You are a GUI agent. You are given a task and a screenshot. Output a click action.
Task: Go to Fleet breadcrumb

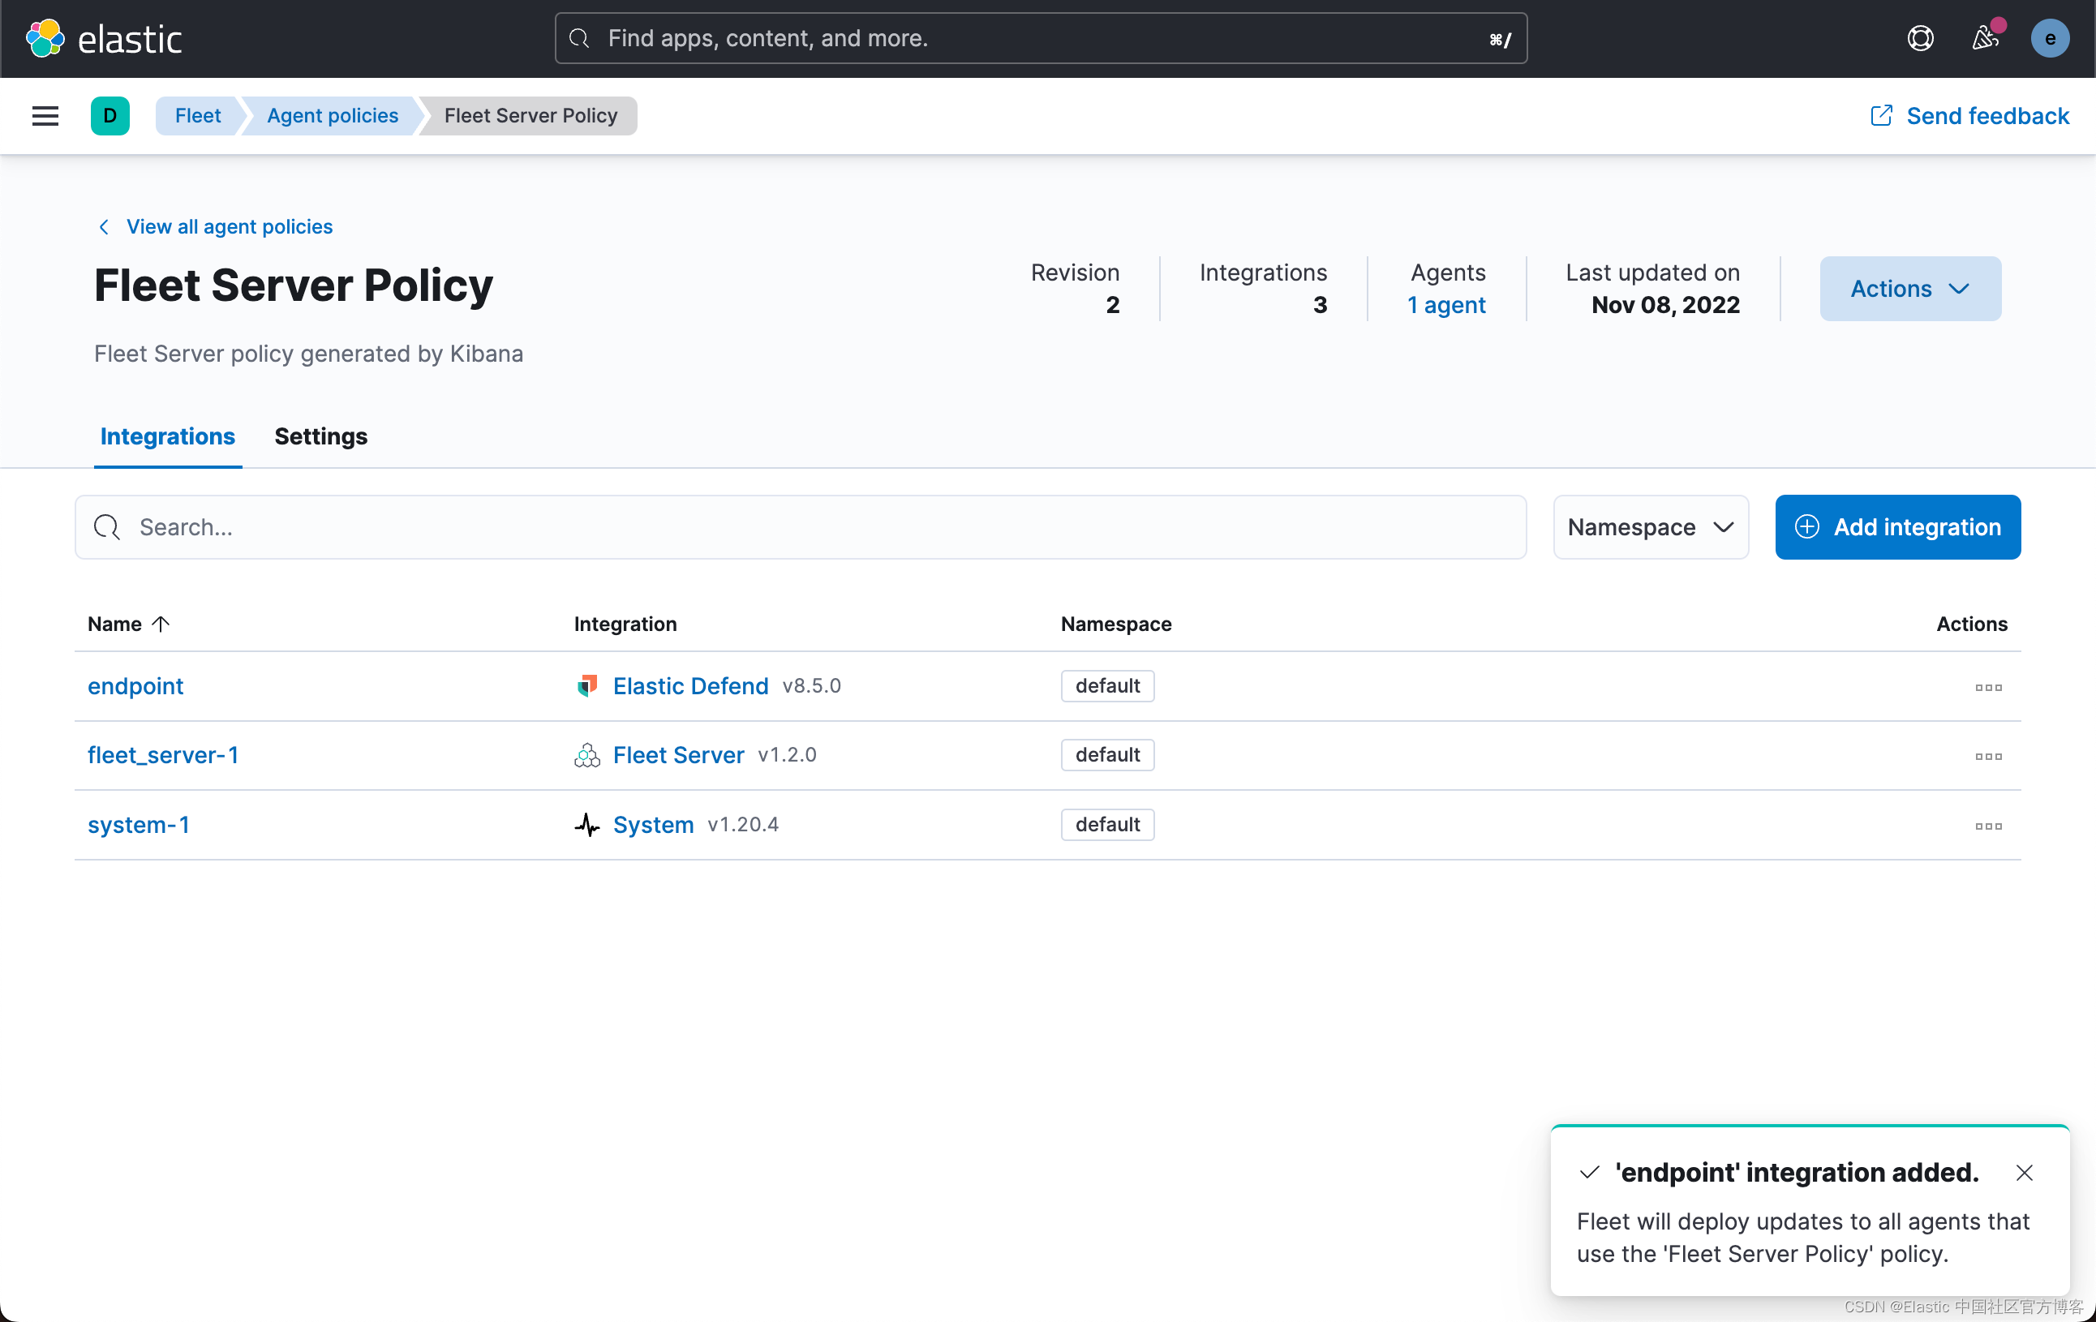198,116
